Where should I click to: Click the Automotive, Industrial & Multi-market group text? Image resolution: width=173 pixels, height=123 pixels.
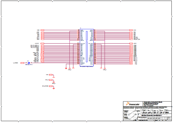tap(153, 103)
